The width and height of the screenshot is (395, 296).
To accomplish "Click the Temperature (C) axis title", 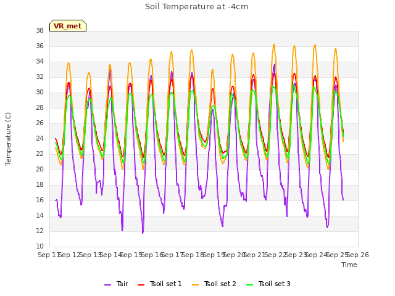I will pyautogui.click(x=8, y=139).
